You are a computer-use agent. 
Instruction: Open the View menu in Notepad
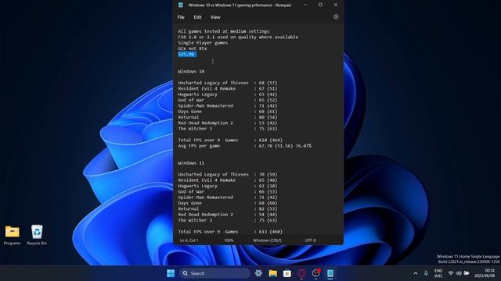pyautogui.click(x=215, y=17)
